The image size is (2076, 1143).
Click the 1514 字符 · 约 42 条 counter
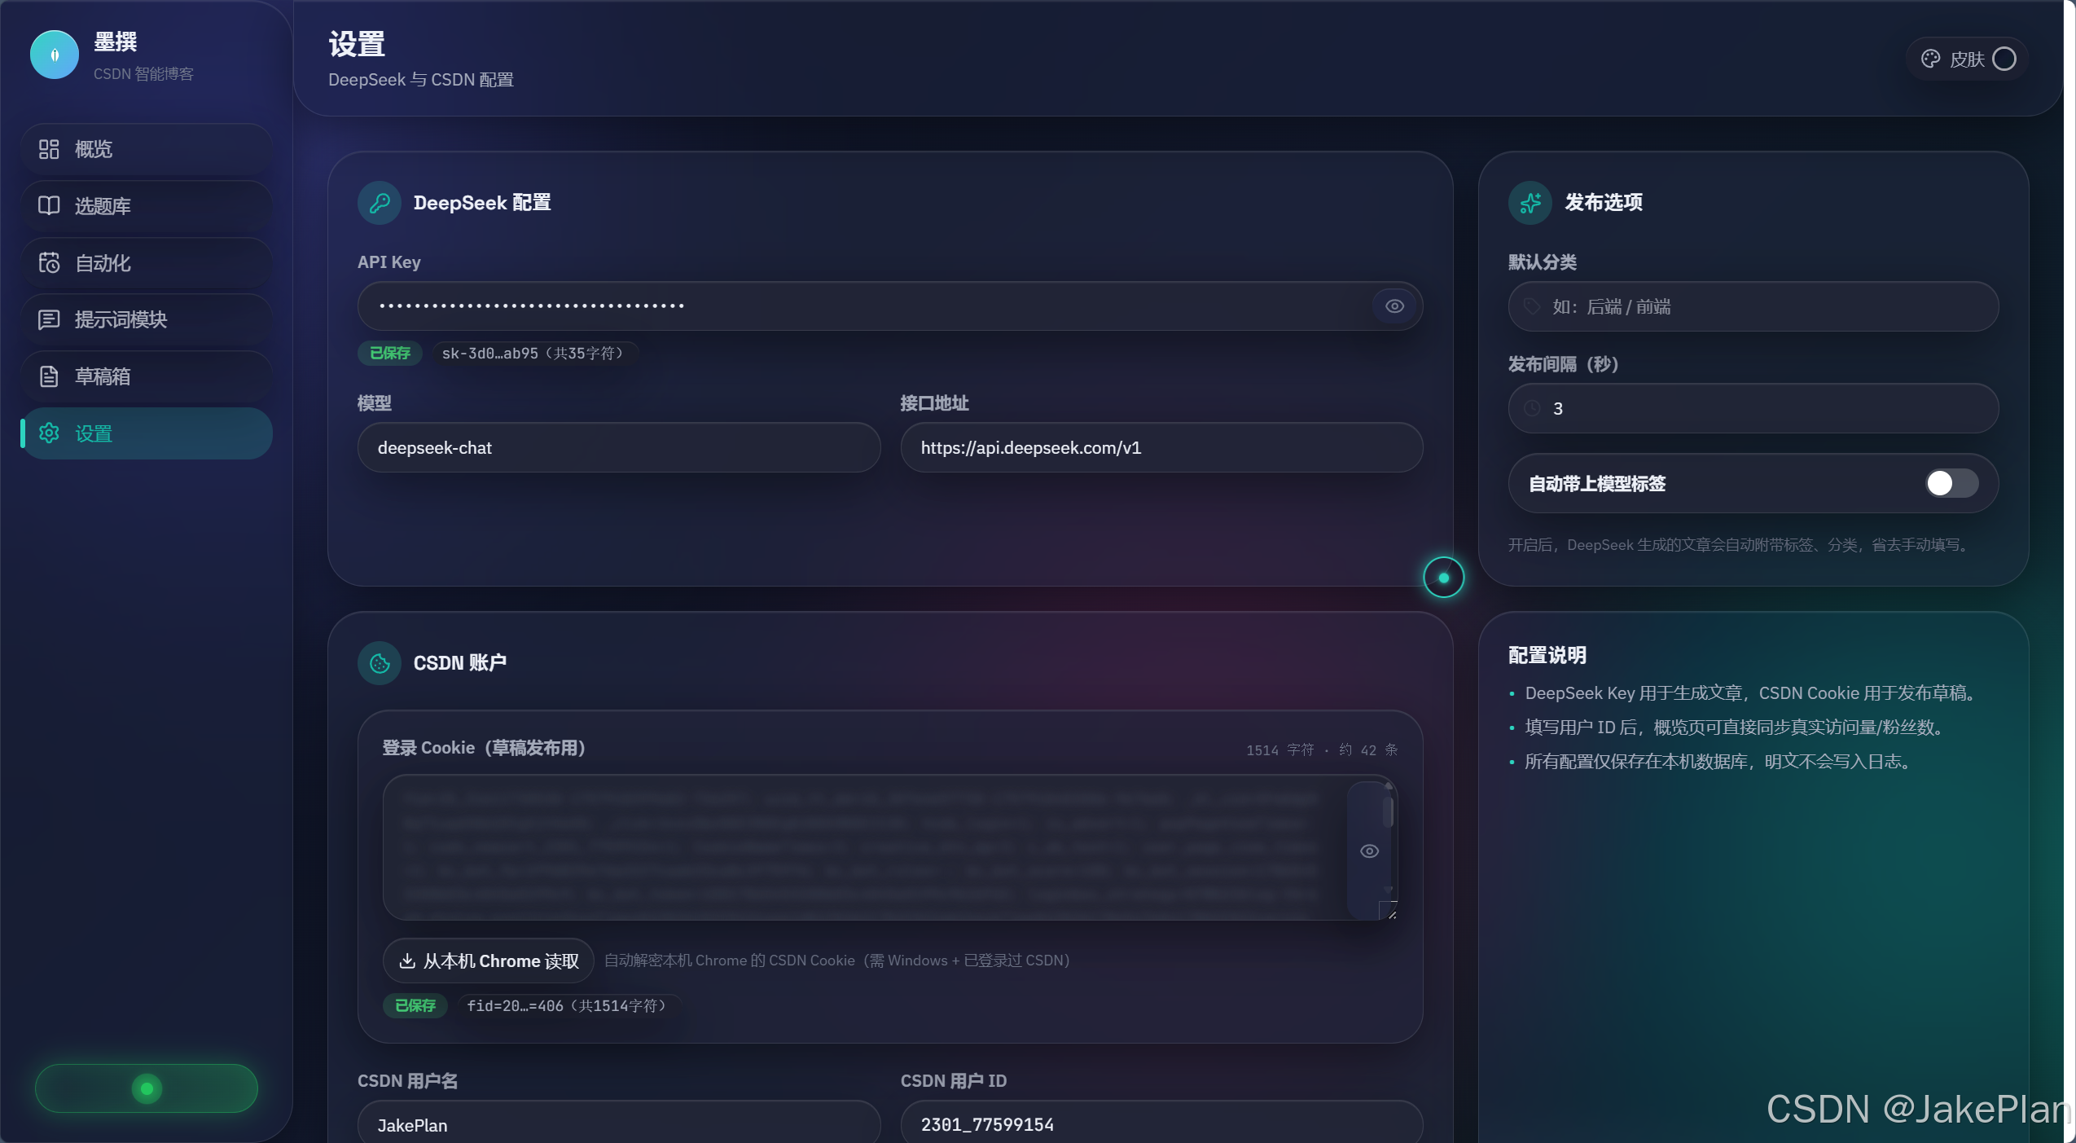click(1322, 750)
